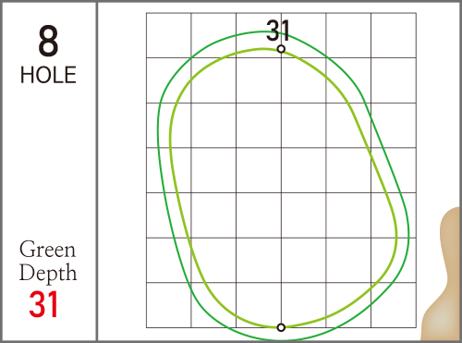The image size is (462, 343).
Task: Click the Green Depth label
Action: 48,262
